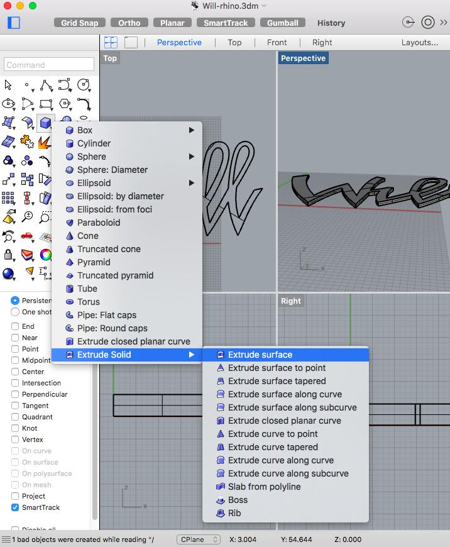Enable the Project osnap option
The height and width of the screenshot is (547, 450).
tap(15, 496)
